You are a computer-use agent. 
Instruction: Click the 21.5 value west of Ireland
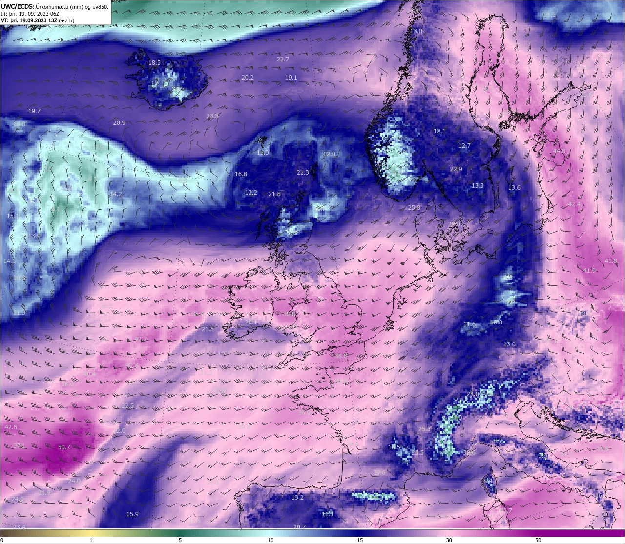(x=208, y=329)
